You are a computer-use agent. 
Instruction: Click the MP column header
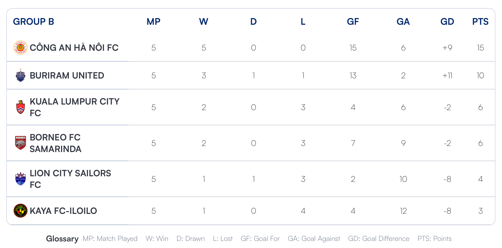(x=153, y=22)
